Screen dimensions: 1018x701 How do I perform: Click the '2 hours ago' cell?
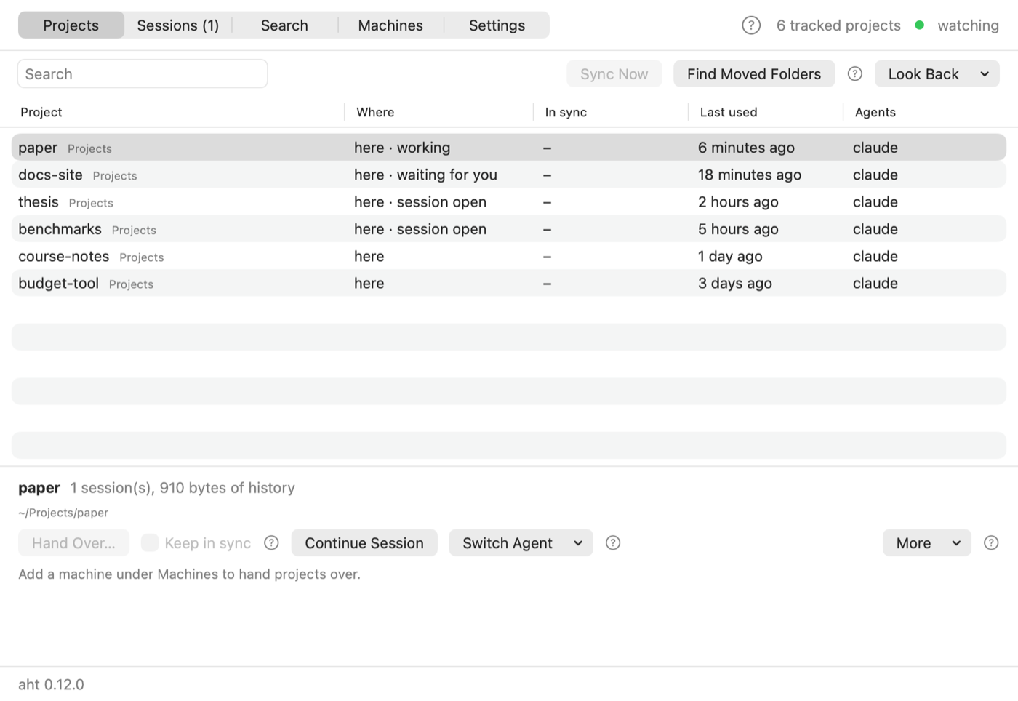pyautogui.click(x=738, y=201)
